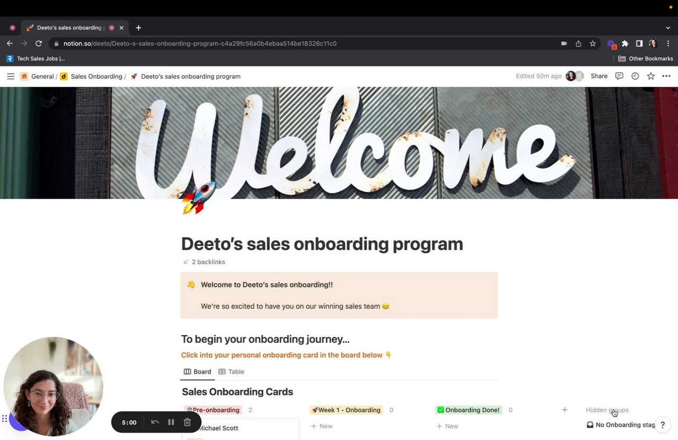This screenshot has width=678, height=440.
Task: Click the page title heading
Action: (322, 244)
